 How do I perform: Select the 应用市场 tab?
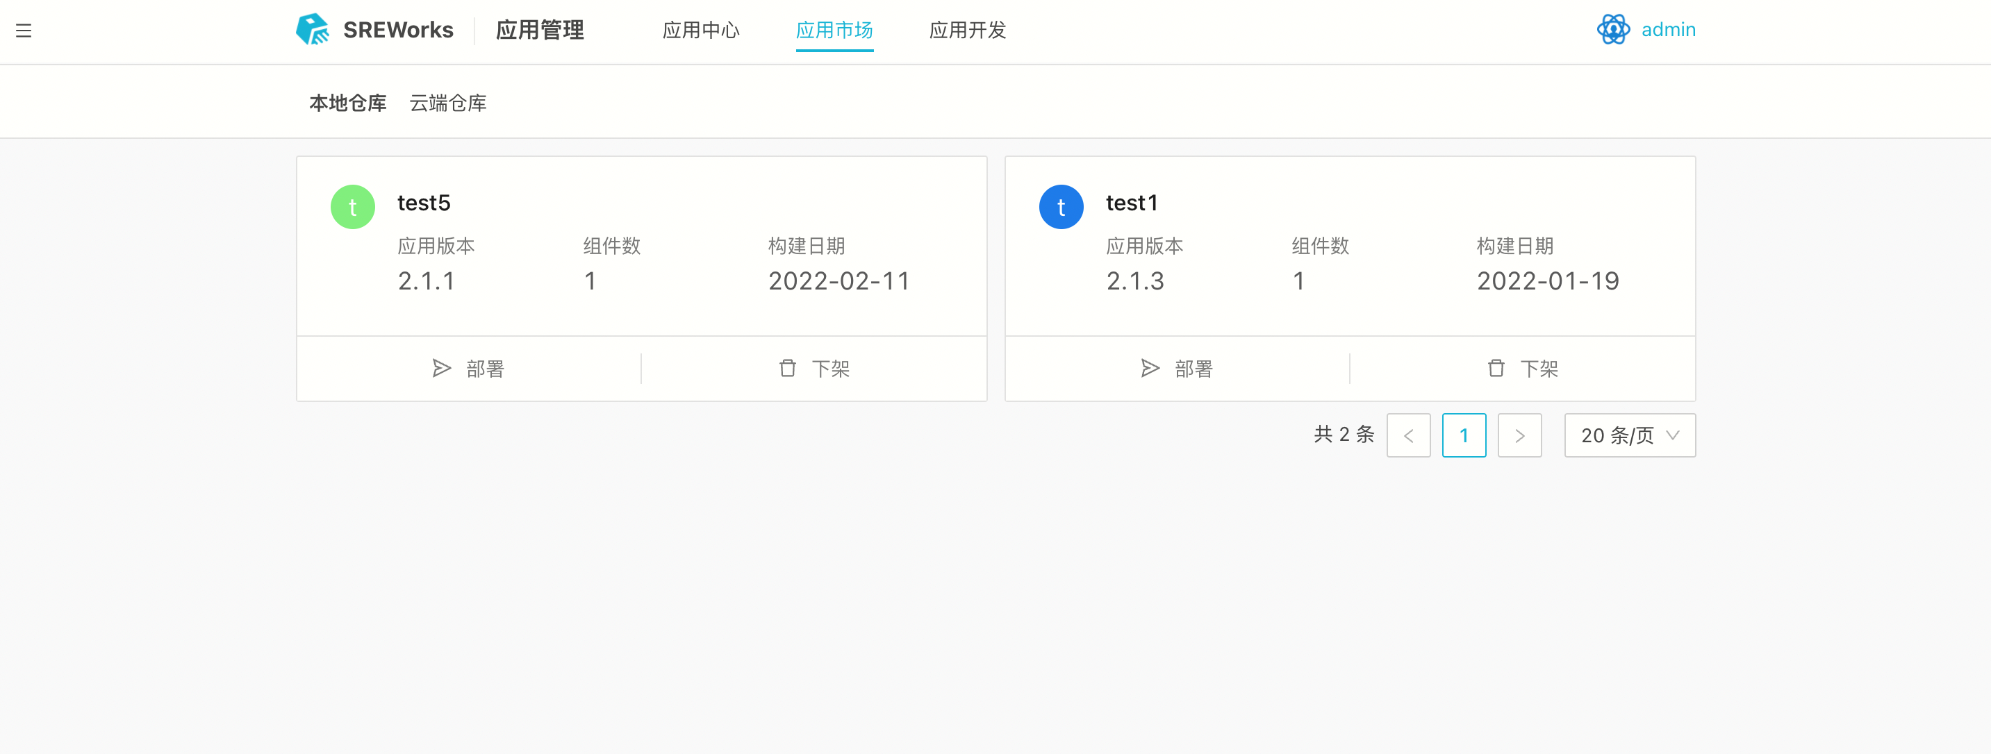[834, 30]
